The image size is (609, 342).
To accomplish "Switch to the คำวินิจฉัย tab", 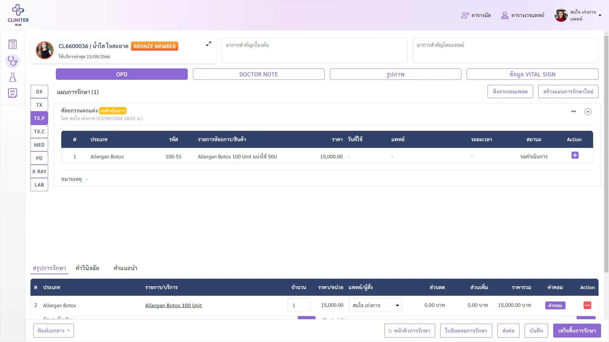I will [87, 268].
